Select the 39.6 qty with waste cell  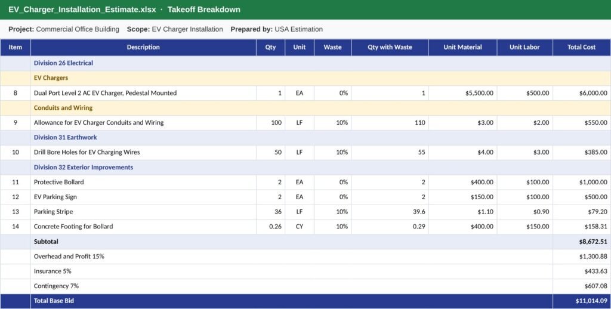coord(390,212)
